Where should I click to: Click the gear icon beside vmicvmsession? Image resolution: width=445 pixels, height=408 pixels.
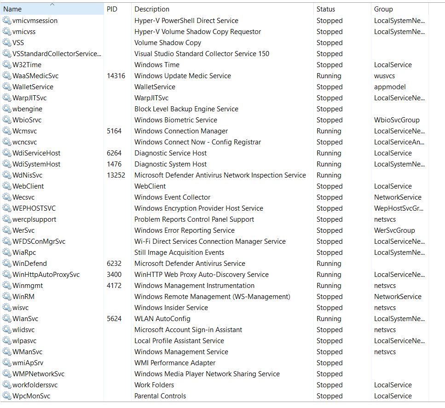(x=7, y=20)
